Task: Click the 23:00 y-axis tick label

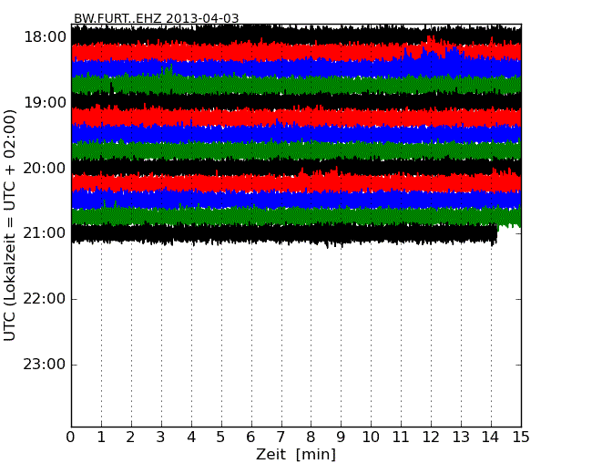Action: click(x=45, y=365)
